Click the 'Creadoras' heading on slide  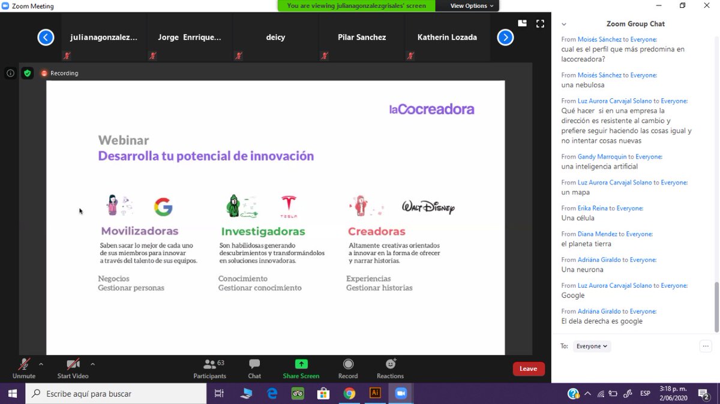pos(377,231)
